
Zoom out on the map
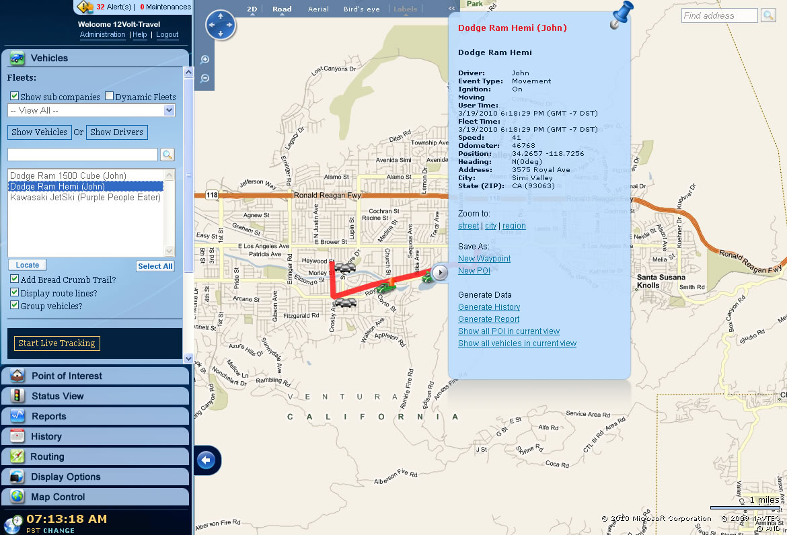[x=204, y=78]
